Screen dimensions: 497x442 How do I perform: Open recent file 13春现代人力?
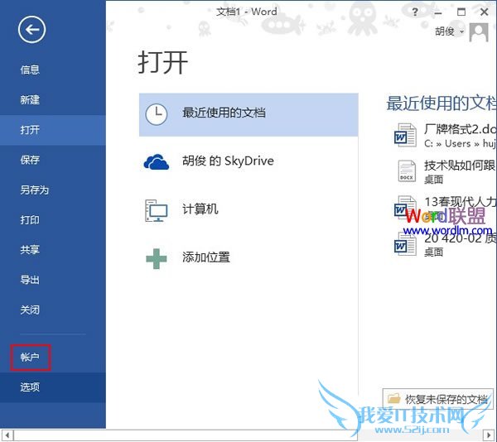[444, 208]
